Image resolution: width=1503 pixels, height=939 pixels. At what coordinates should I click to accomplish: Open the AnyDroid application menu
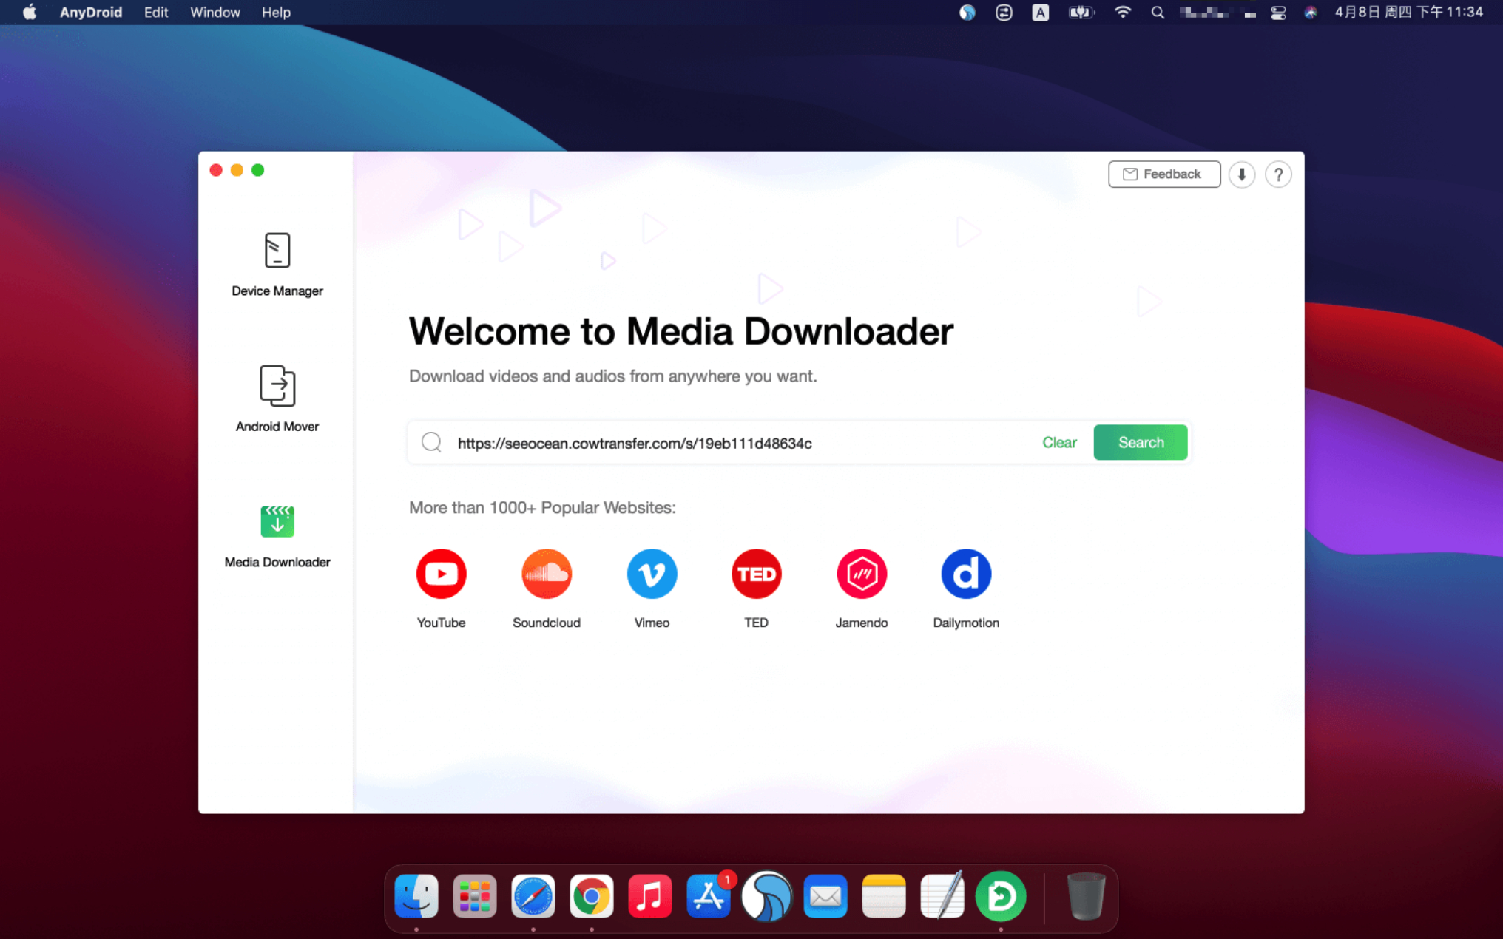[91, 12]
